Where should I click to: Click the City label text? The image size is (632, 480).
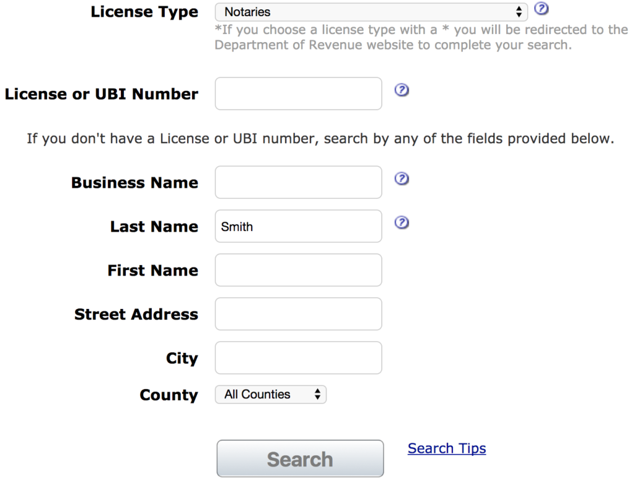click(181, 359)
